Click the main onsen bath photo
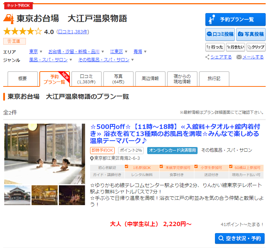Viewport: 271px width, 248px height. coord(45,153)
